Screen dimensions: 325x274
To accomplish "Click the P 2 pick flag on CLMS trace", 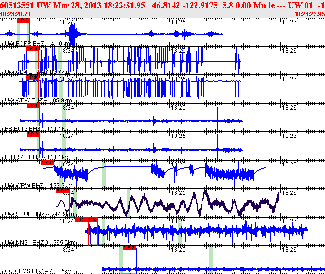I will click(x=130, y=248).
